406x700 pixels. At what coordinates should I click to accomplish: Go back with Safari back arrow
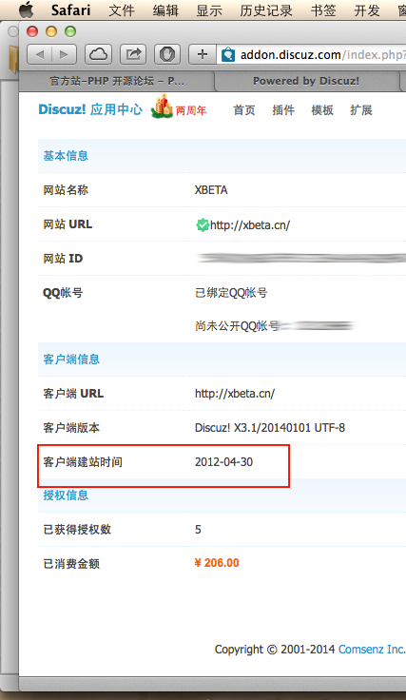pos(40,54)
